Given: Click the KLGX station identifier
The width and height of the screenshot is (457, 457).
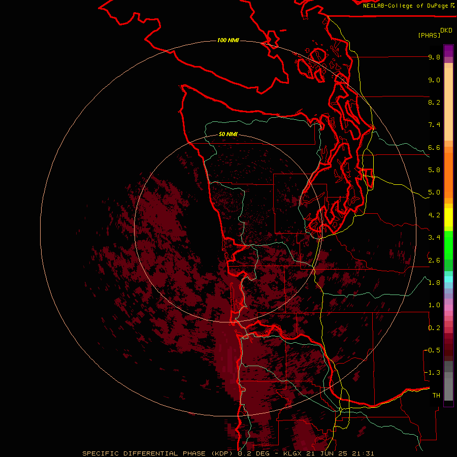Looking at the screenshot, I should pyautogui.click(x=292, y=453).
